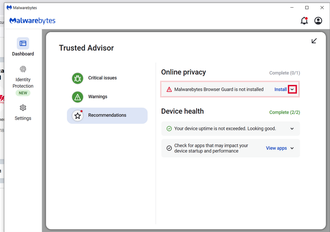Open the user account icon
This screenshot has height=232, width=330.
[318, 21]
